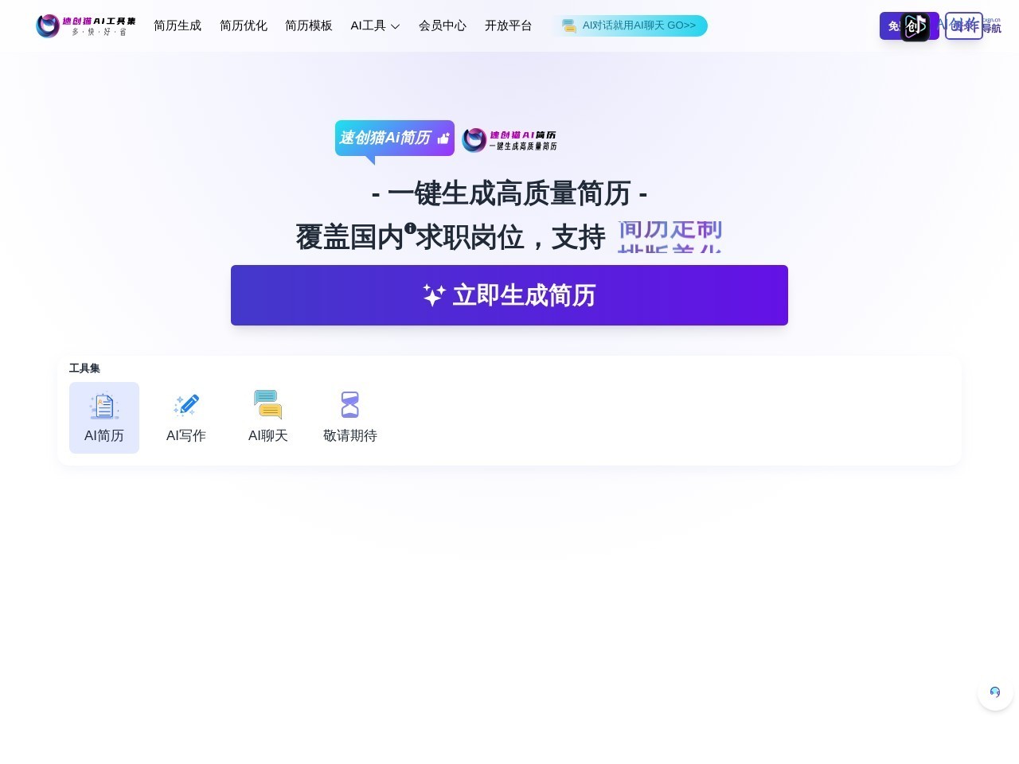
Task: Expand the AI工具 dropdown menu
Action: pyautogui.click(x=375, y=25)
